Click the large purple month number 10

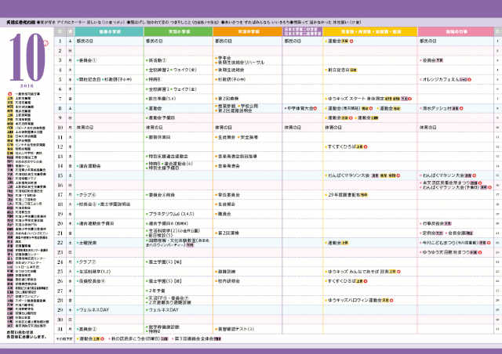coord(27,57)
